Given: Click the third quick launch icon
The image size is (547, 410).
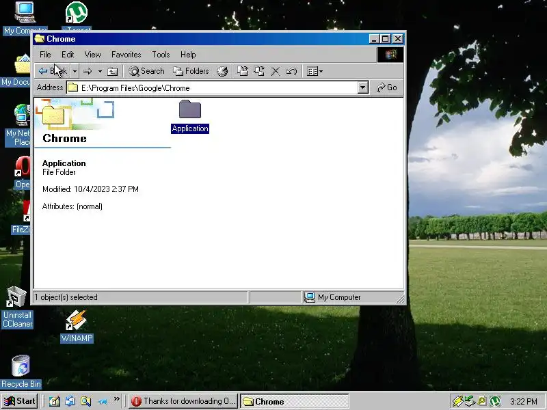Looking at the screenshot, I should pos(86,401).
